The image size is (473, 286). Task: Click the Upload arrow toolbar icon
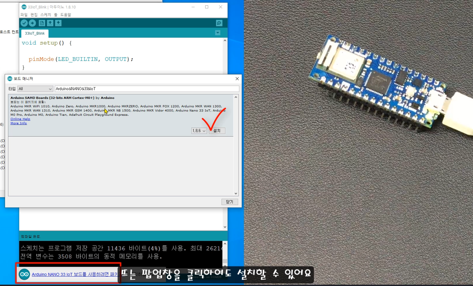[32, 23]
